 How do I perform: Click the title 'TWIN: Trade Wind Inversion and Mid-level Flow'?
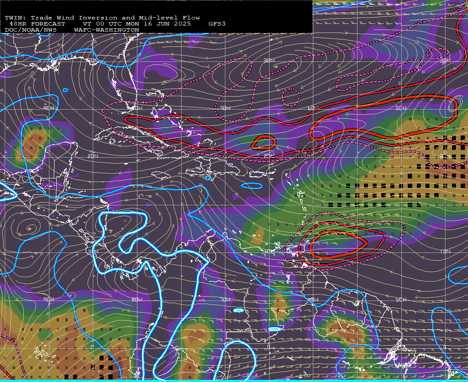pyautogui.click(x=102, y=18)
